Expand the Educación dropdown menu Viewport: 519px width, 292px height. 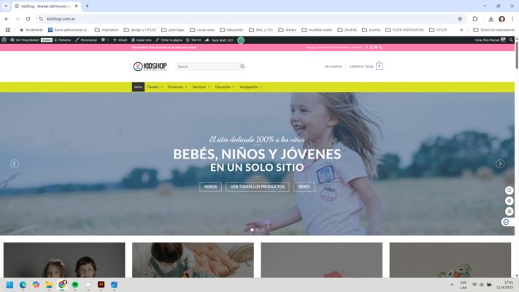tap(225, 87)
